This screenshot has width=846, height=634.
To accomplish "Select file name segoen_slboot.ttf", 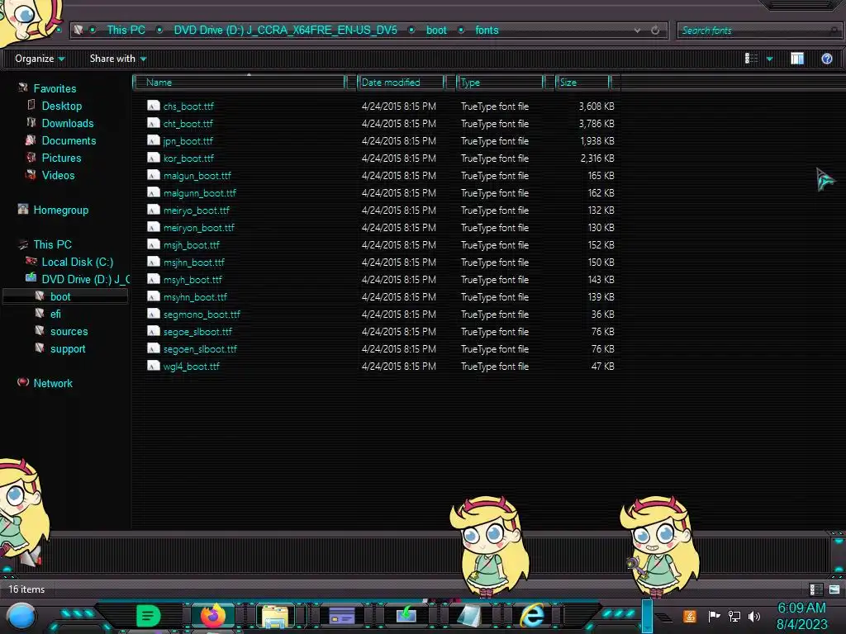I will [x=200, y=349].
